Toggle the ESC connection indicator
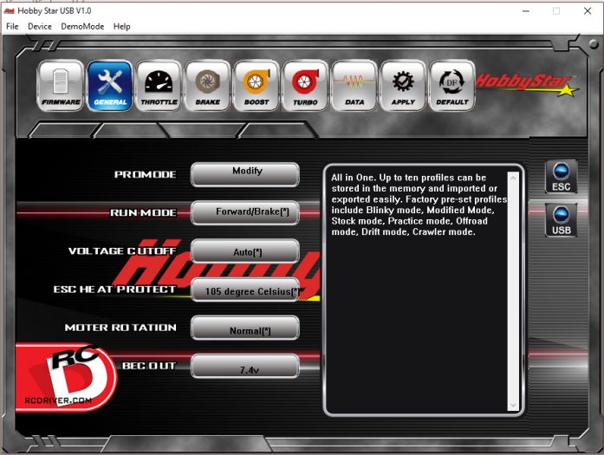604x455 pixels. click(561, 177)
